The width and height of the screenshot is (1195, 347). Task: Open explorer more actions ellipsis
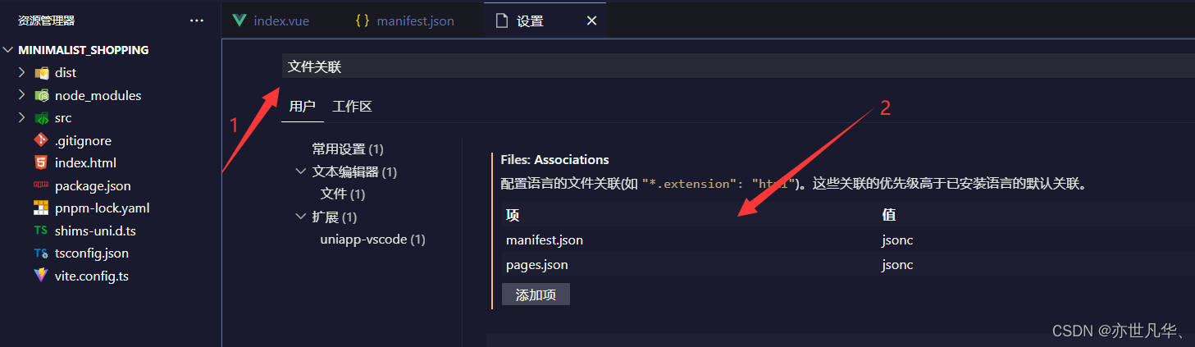tap(197, 21)
